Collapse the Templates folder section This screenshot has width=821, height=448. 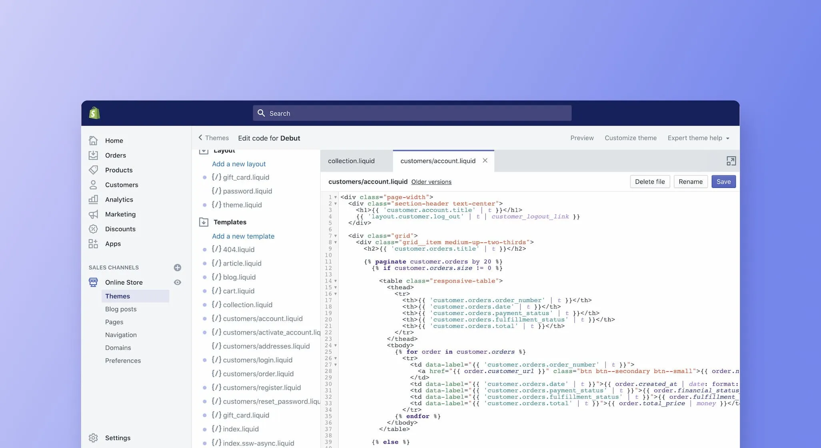tap(204, 222)
